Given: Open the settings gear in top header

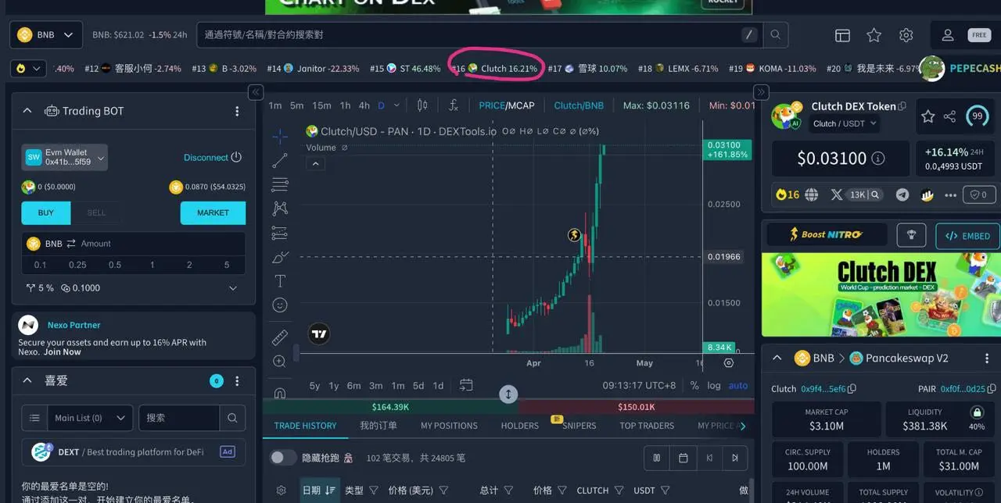Looking at the screenshot, I should (906, 35).
